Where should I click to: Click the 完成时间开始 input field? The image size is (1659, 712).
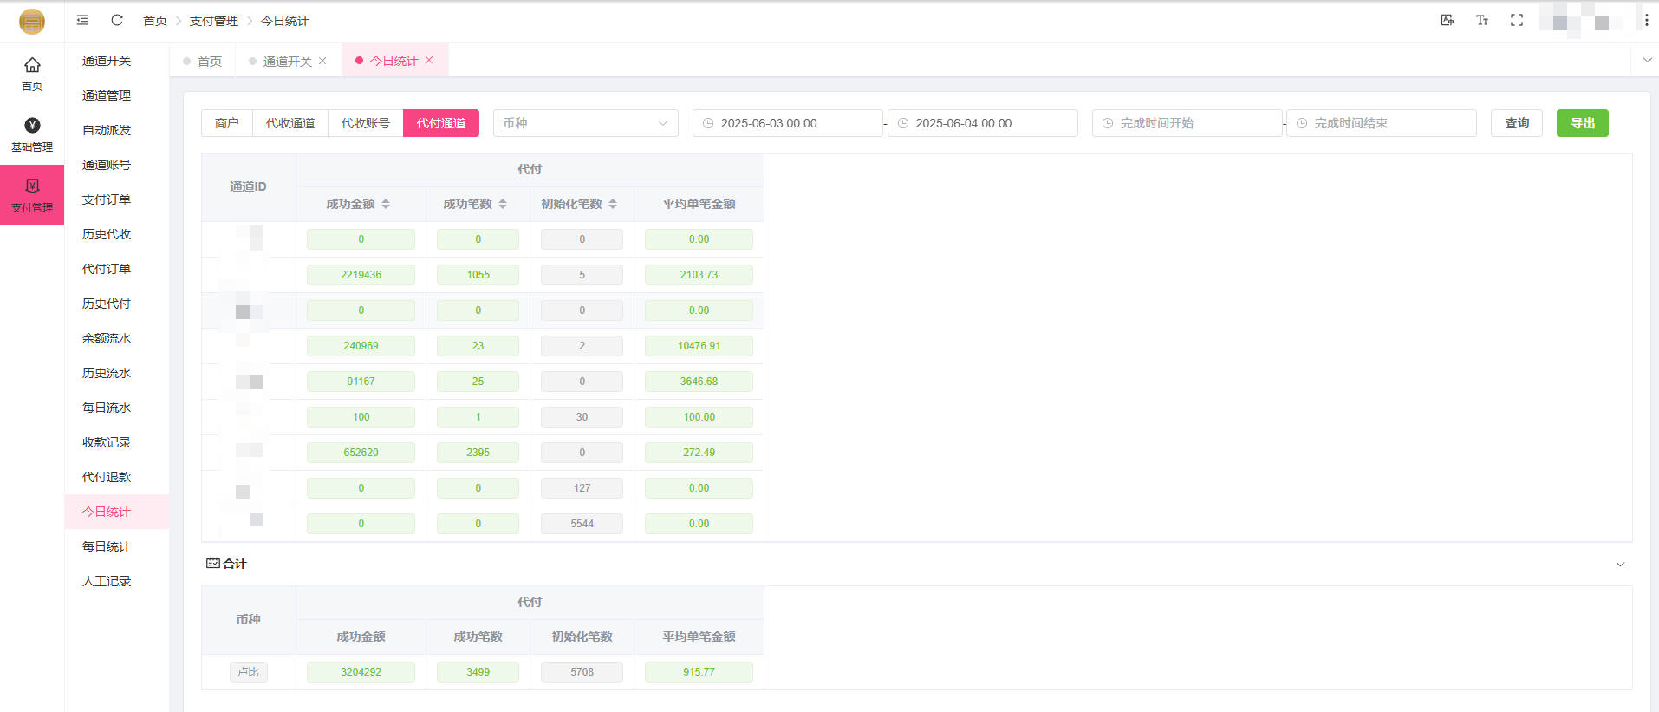(x=1187, y=123)
